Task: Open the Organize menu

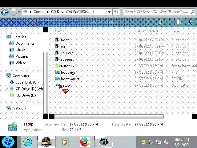Action: pyautogui.click(x=13, y=22)
